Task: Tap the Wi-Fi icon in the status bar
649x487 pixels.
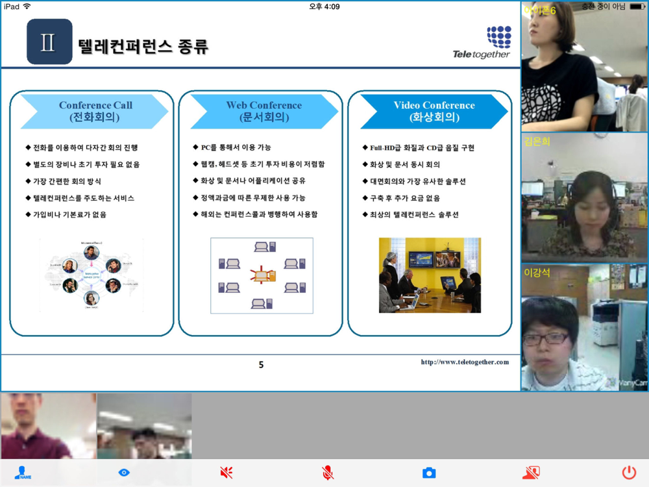Action: 27,6
